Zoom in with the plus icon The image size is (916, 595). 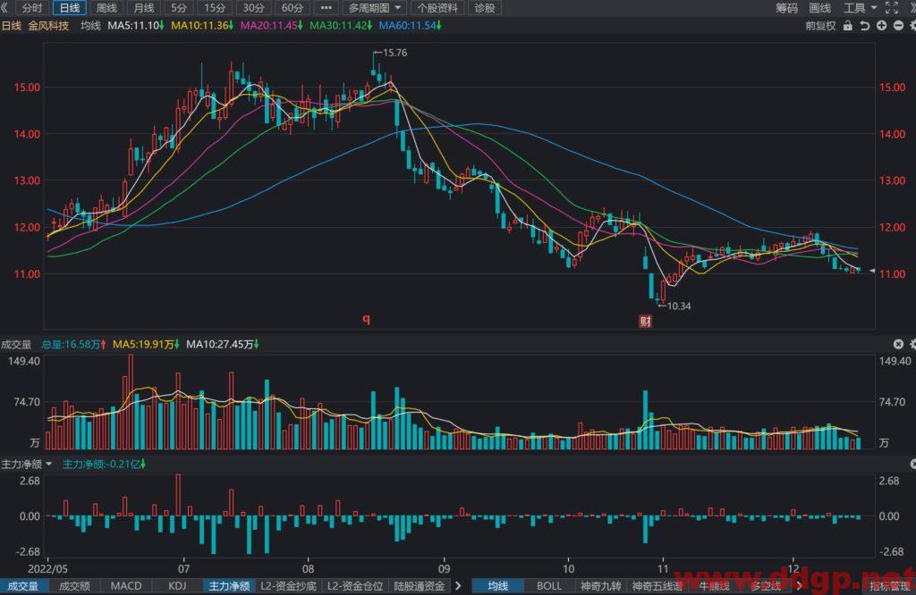pos(881,26)
